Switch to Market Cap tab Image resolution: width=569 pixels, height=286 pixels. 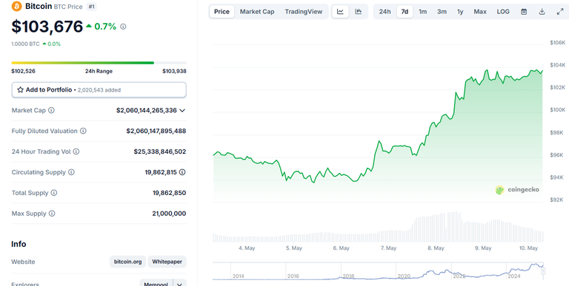click(257, 12)
